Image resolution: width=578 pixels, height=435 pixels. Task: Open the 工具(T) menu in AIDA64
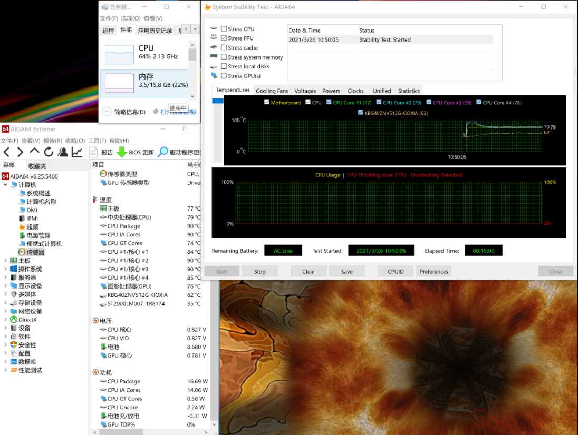(x=97, y=141)
